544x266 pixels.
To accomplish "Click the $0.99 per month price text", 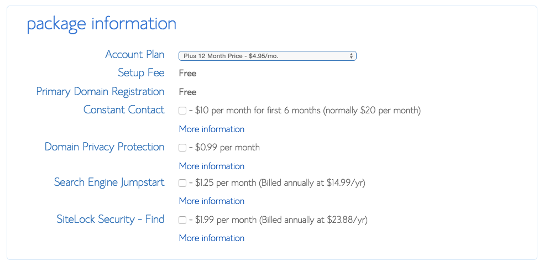I will 227,148.
